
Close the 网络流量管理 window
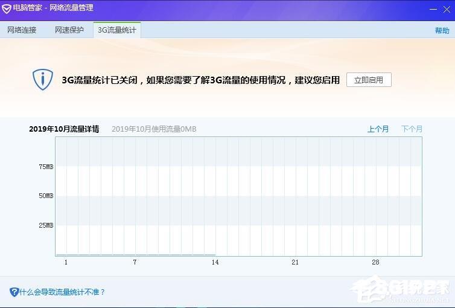pyautogui.click(x=447, y=9)
